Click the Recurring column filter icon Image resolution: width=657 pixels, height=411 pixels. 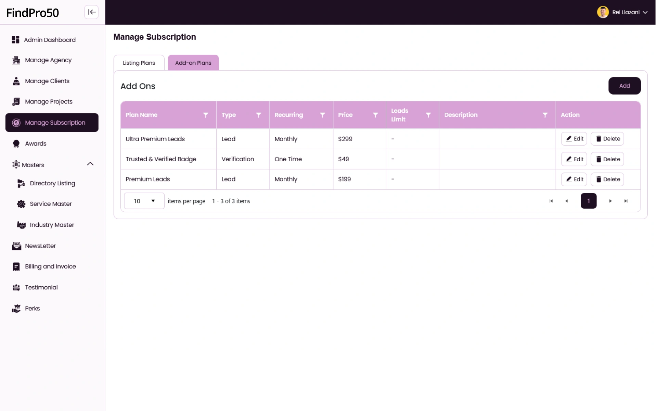[322, 115]
